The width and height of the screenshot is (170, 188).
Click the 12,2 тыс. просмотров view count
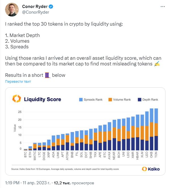click(x=74, y=183)
